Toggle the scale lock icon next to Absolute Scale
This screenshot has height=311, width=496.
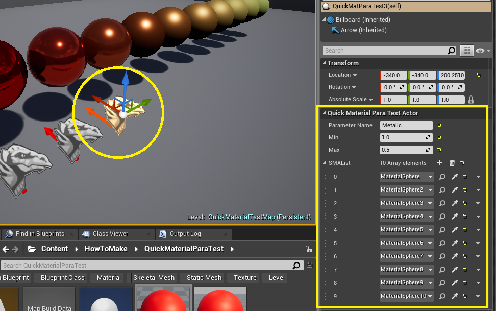click(x=472, y=100)
